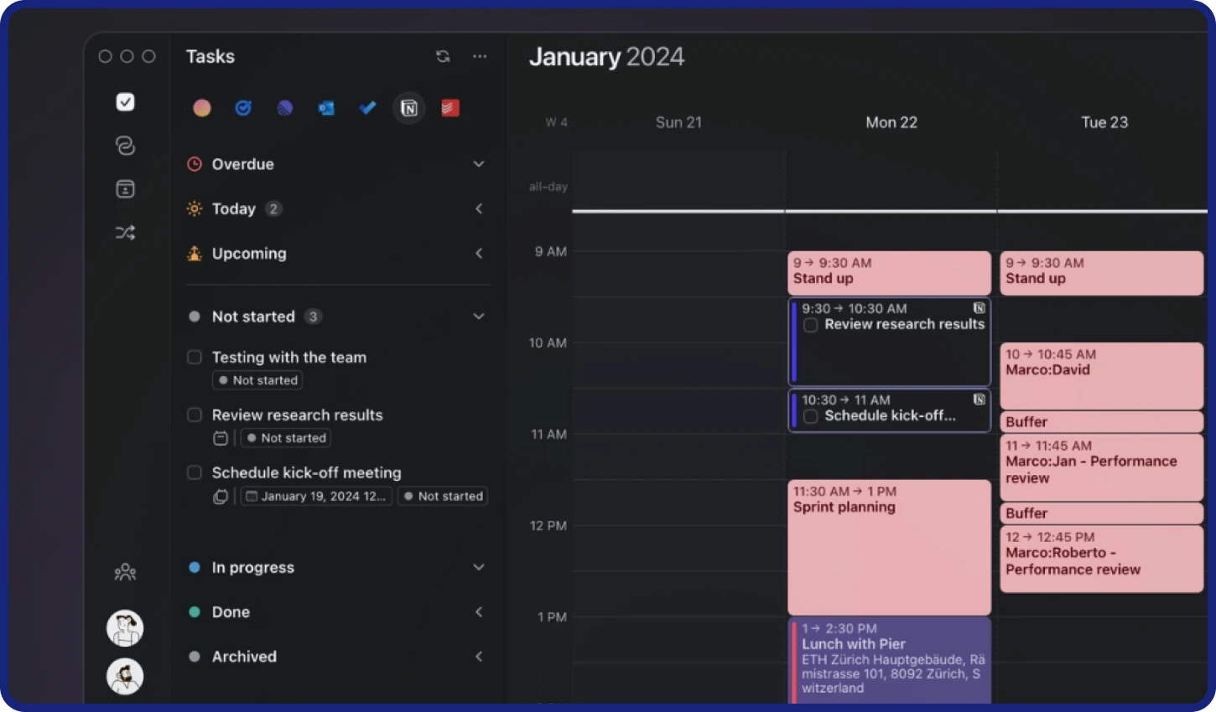1216x712 pixels.
Task: Open the Tasks checkbox sidebar icon
Action: pyautogui.click(x=125, y=102)
